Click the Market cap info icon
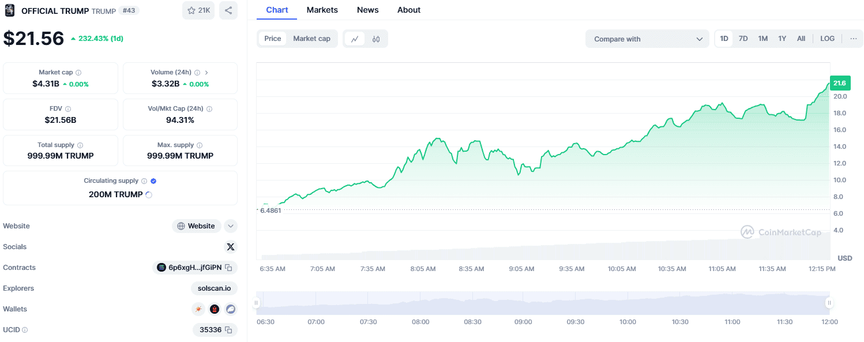864x342 pixels. click(78, 73)
